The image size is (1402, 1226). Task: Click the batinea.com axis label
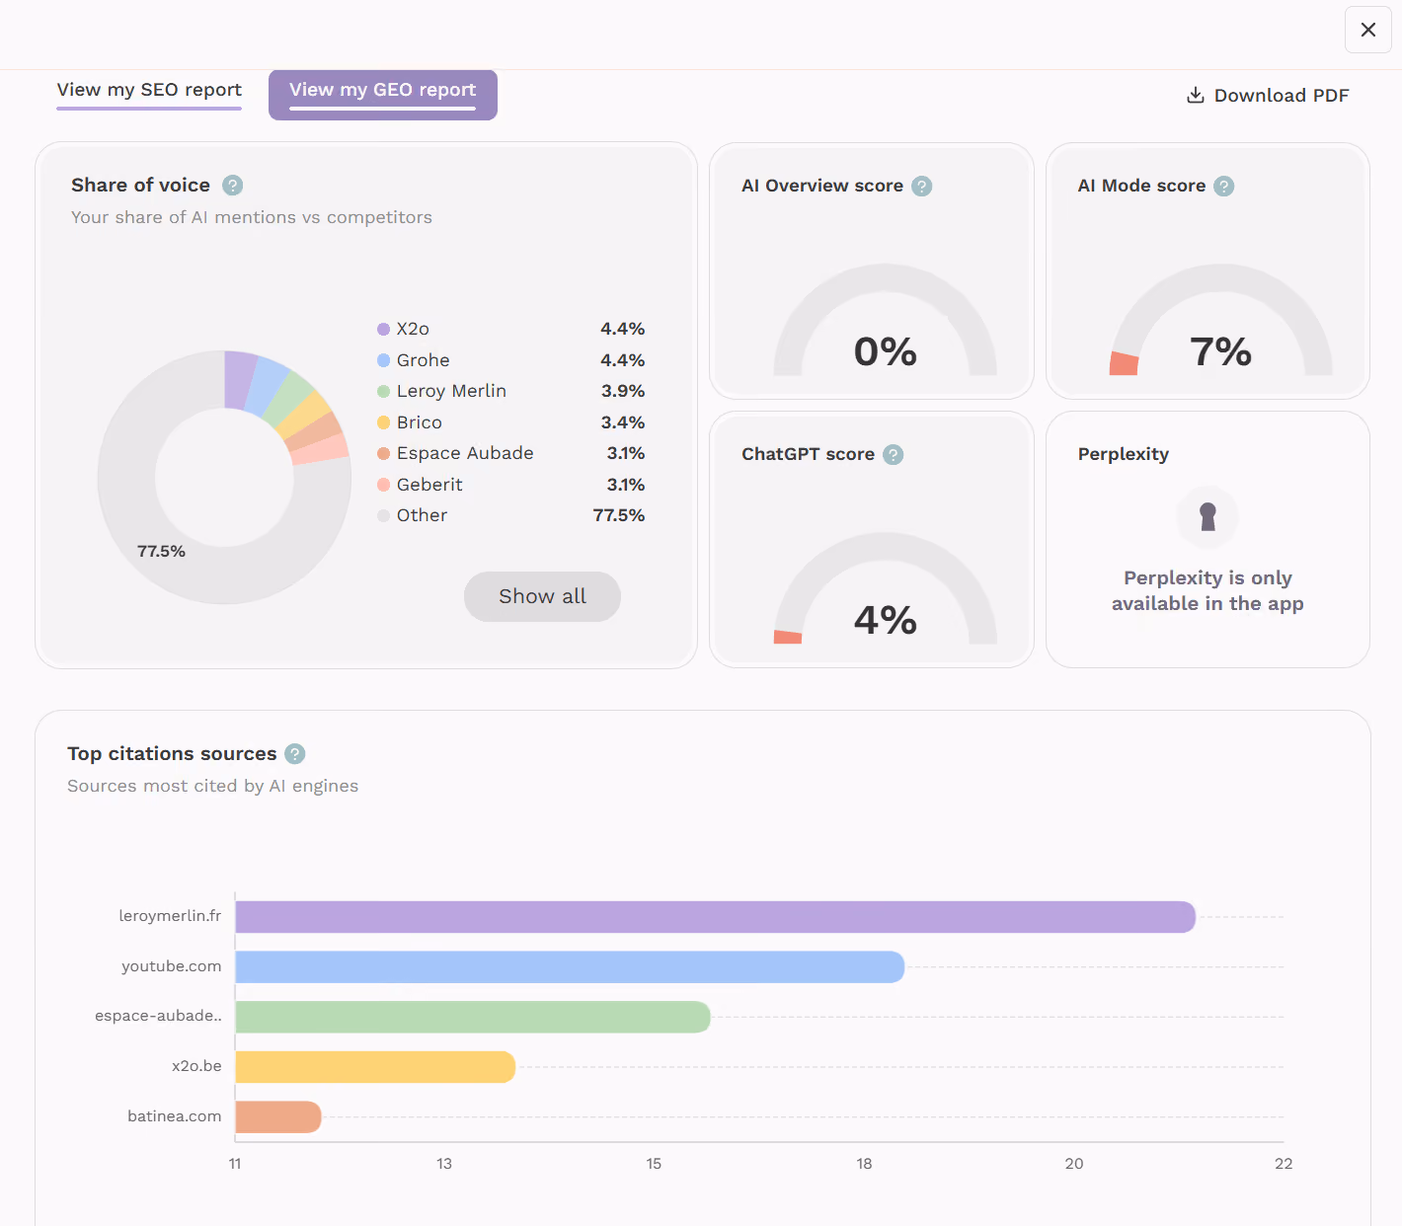pos(174,1116)
